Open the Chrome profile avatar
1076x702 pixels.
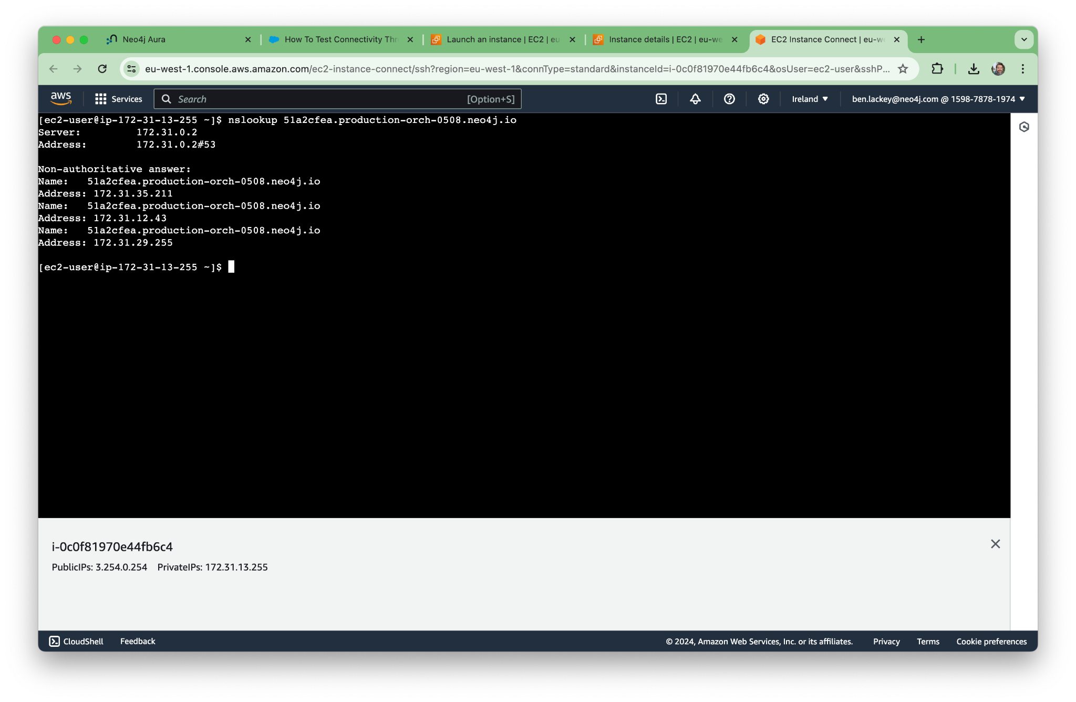[998, 69]
